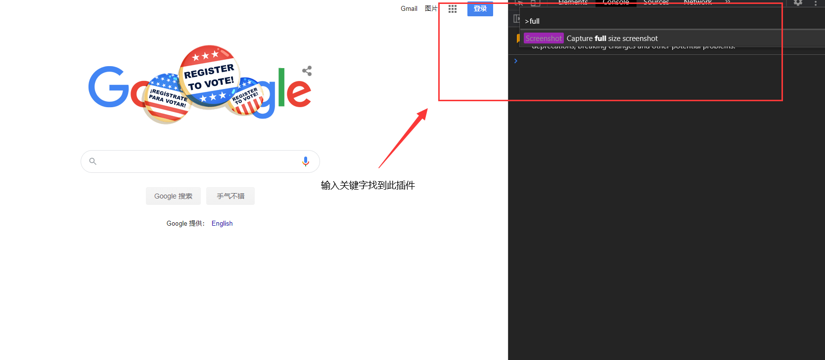Expand more DevTools tabs via chevron

coord(728,2)
